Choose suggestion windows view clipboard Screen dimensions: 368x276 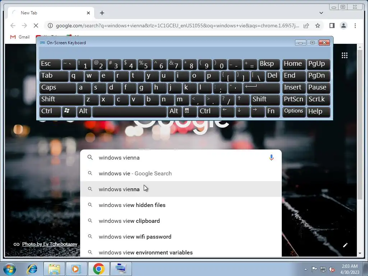tap(181, 221)
